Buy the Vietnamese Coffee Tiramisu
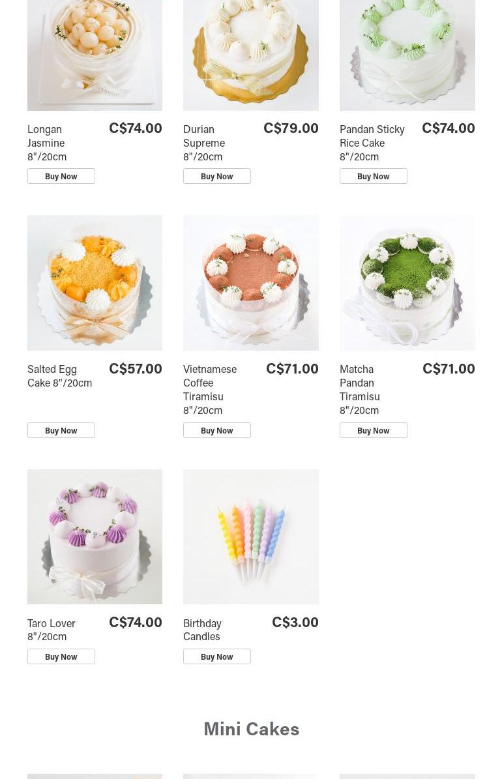Viewport: 502px width, 779px height. tap(216, 430)
